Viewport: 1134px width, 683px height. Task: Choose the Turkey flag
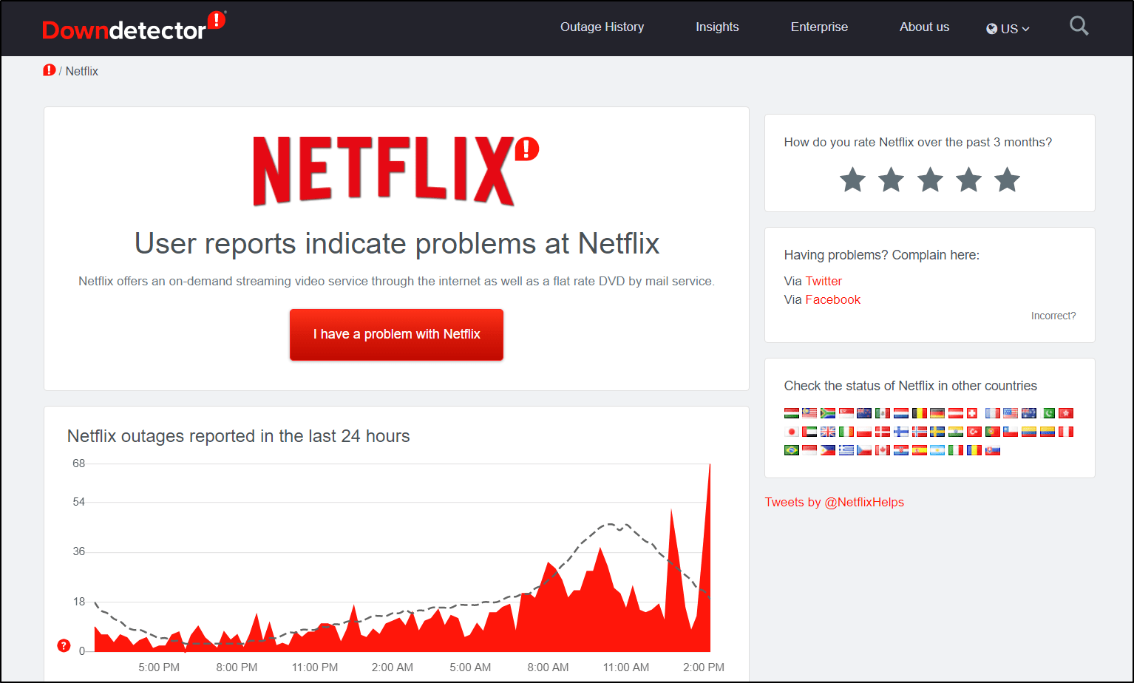point(974,432)
